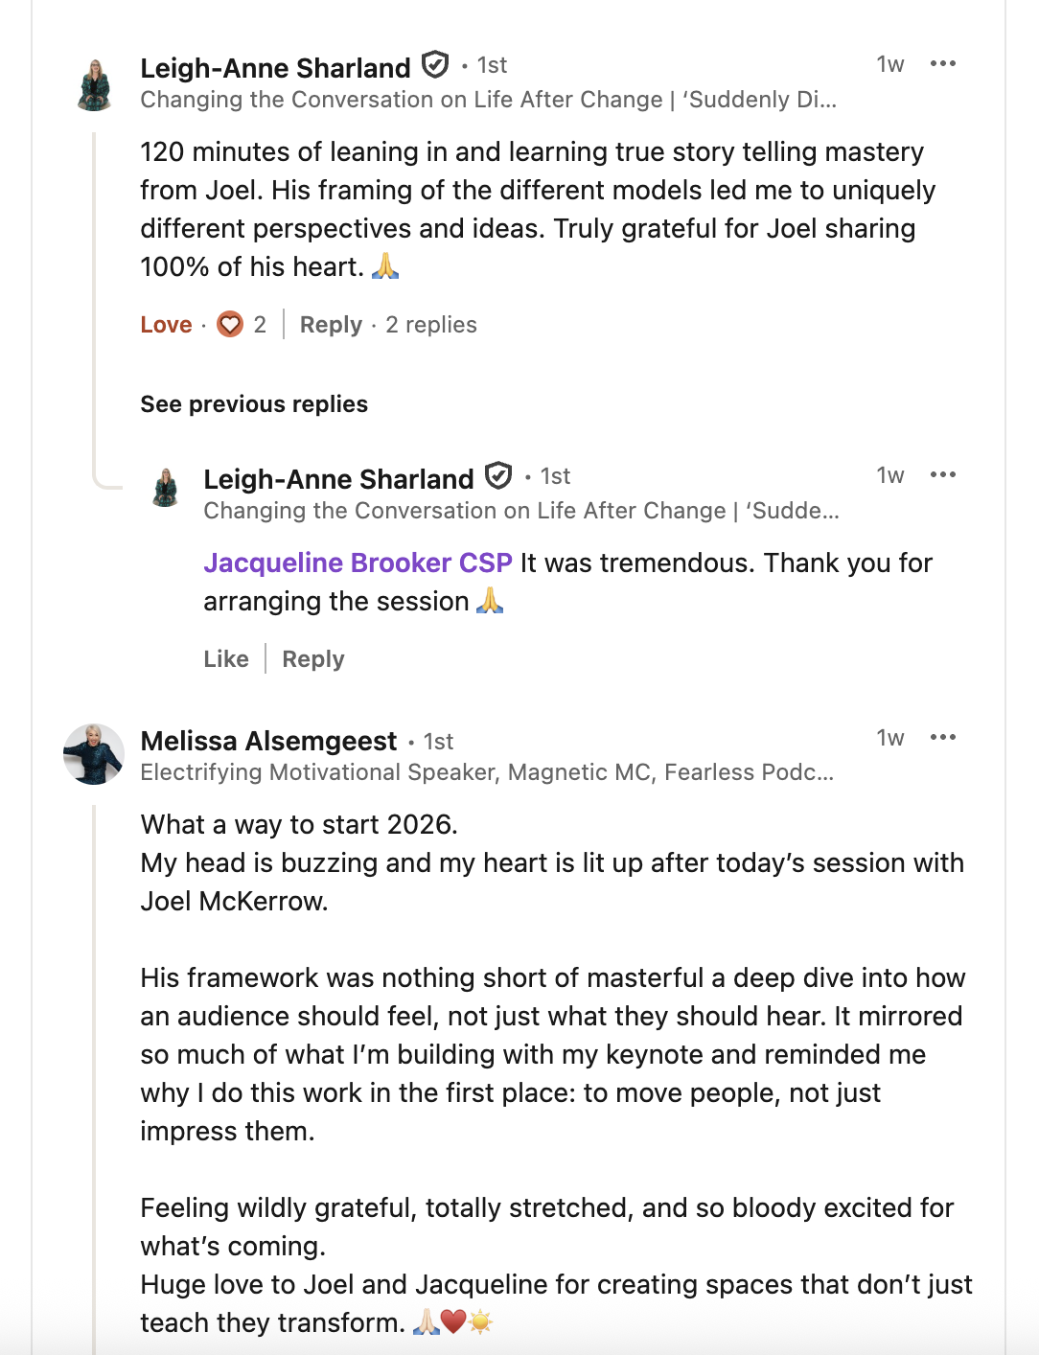Show the 2 replies thread
Screen dimensions: 1039x1355
pos(431,325)
